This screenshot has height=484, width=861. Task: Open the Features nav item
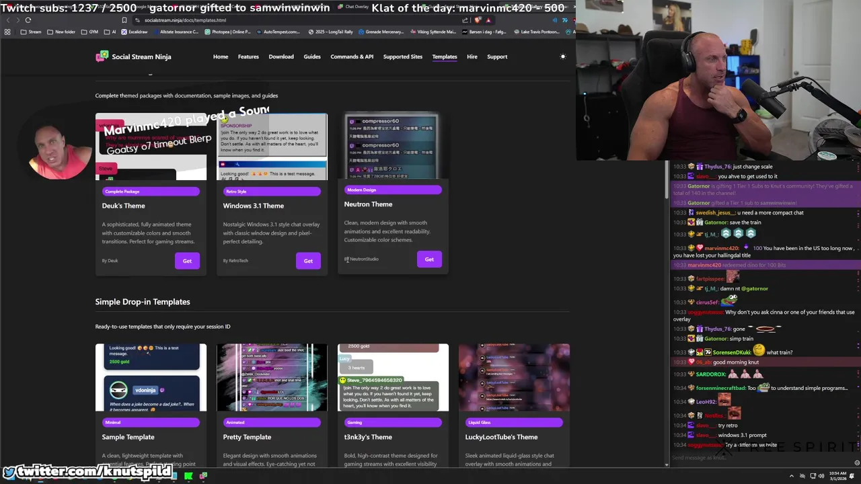point(248,56)
